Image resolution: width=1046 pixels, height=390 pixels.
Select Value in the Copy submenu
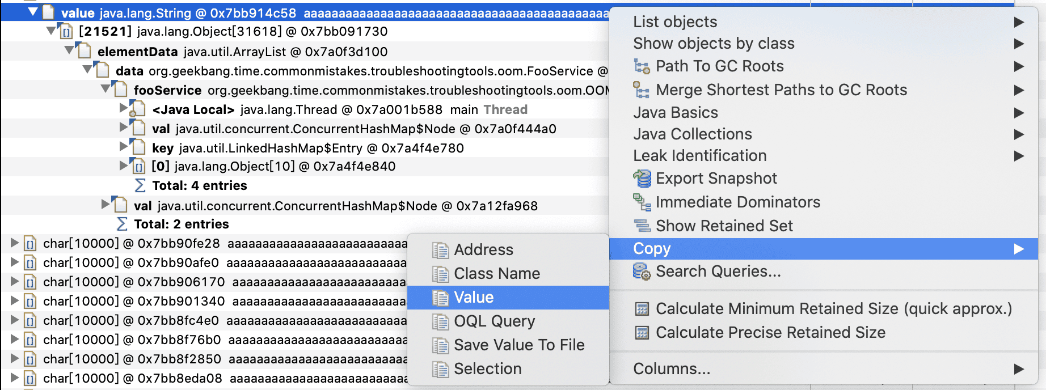[474, 298]
